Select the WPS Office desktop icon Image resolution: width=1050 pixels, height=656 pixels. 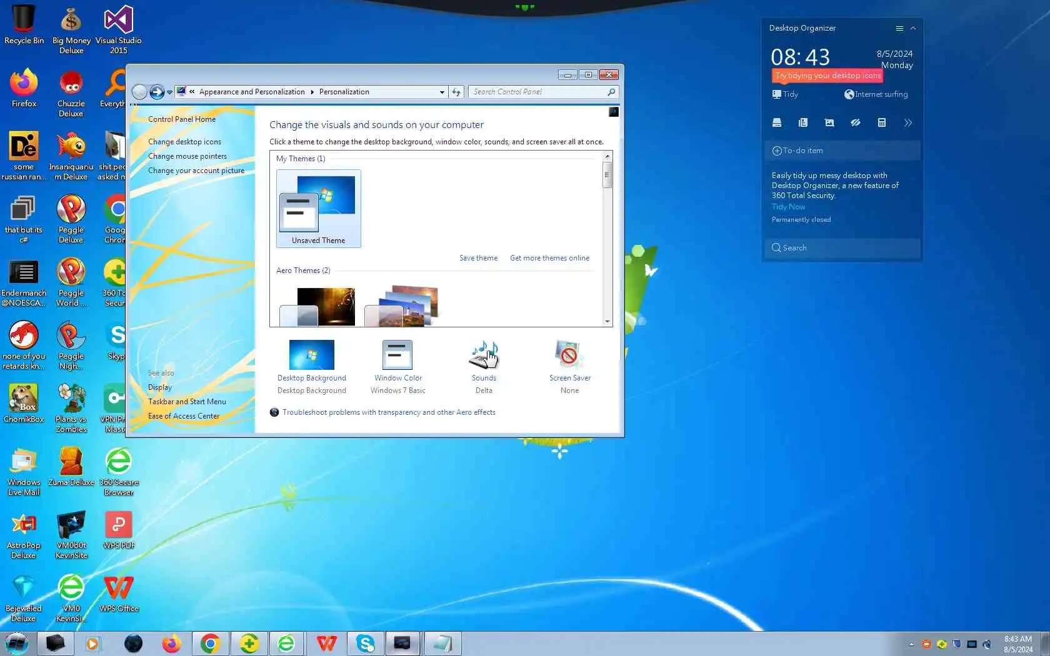[119, 594]
